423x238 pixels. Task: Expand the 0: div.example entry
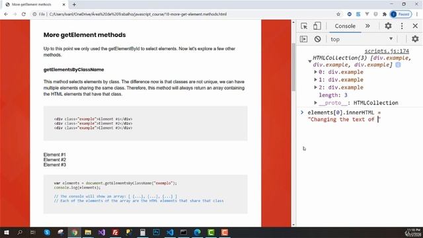point(315,72)
